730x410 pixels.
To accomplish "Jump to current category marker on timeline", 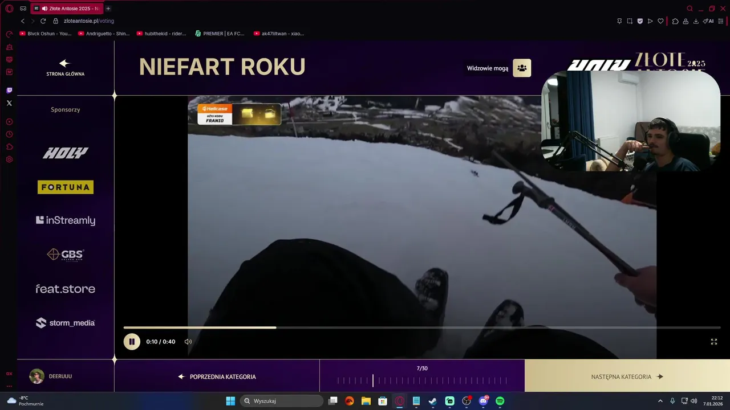I will (373, 380).
